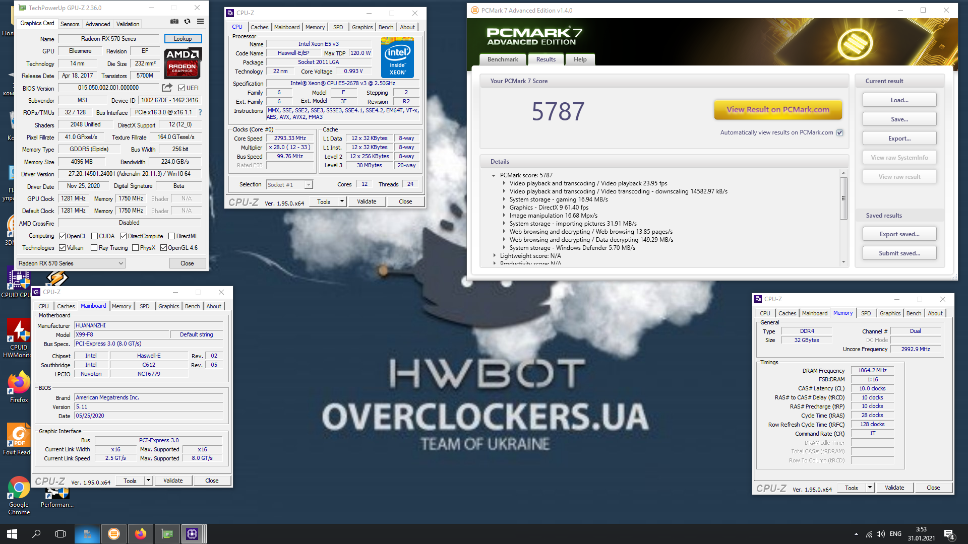
Task: Open notification center icon
Action: click(949, 534)
